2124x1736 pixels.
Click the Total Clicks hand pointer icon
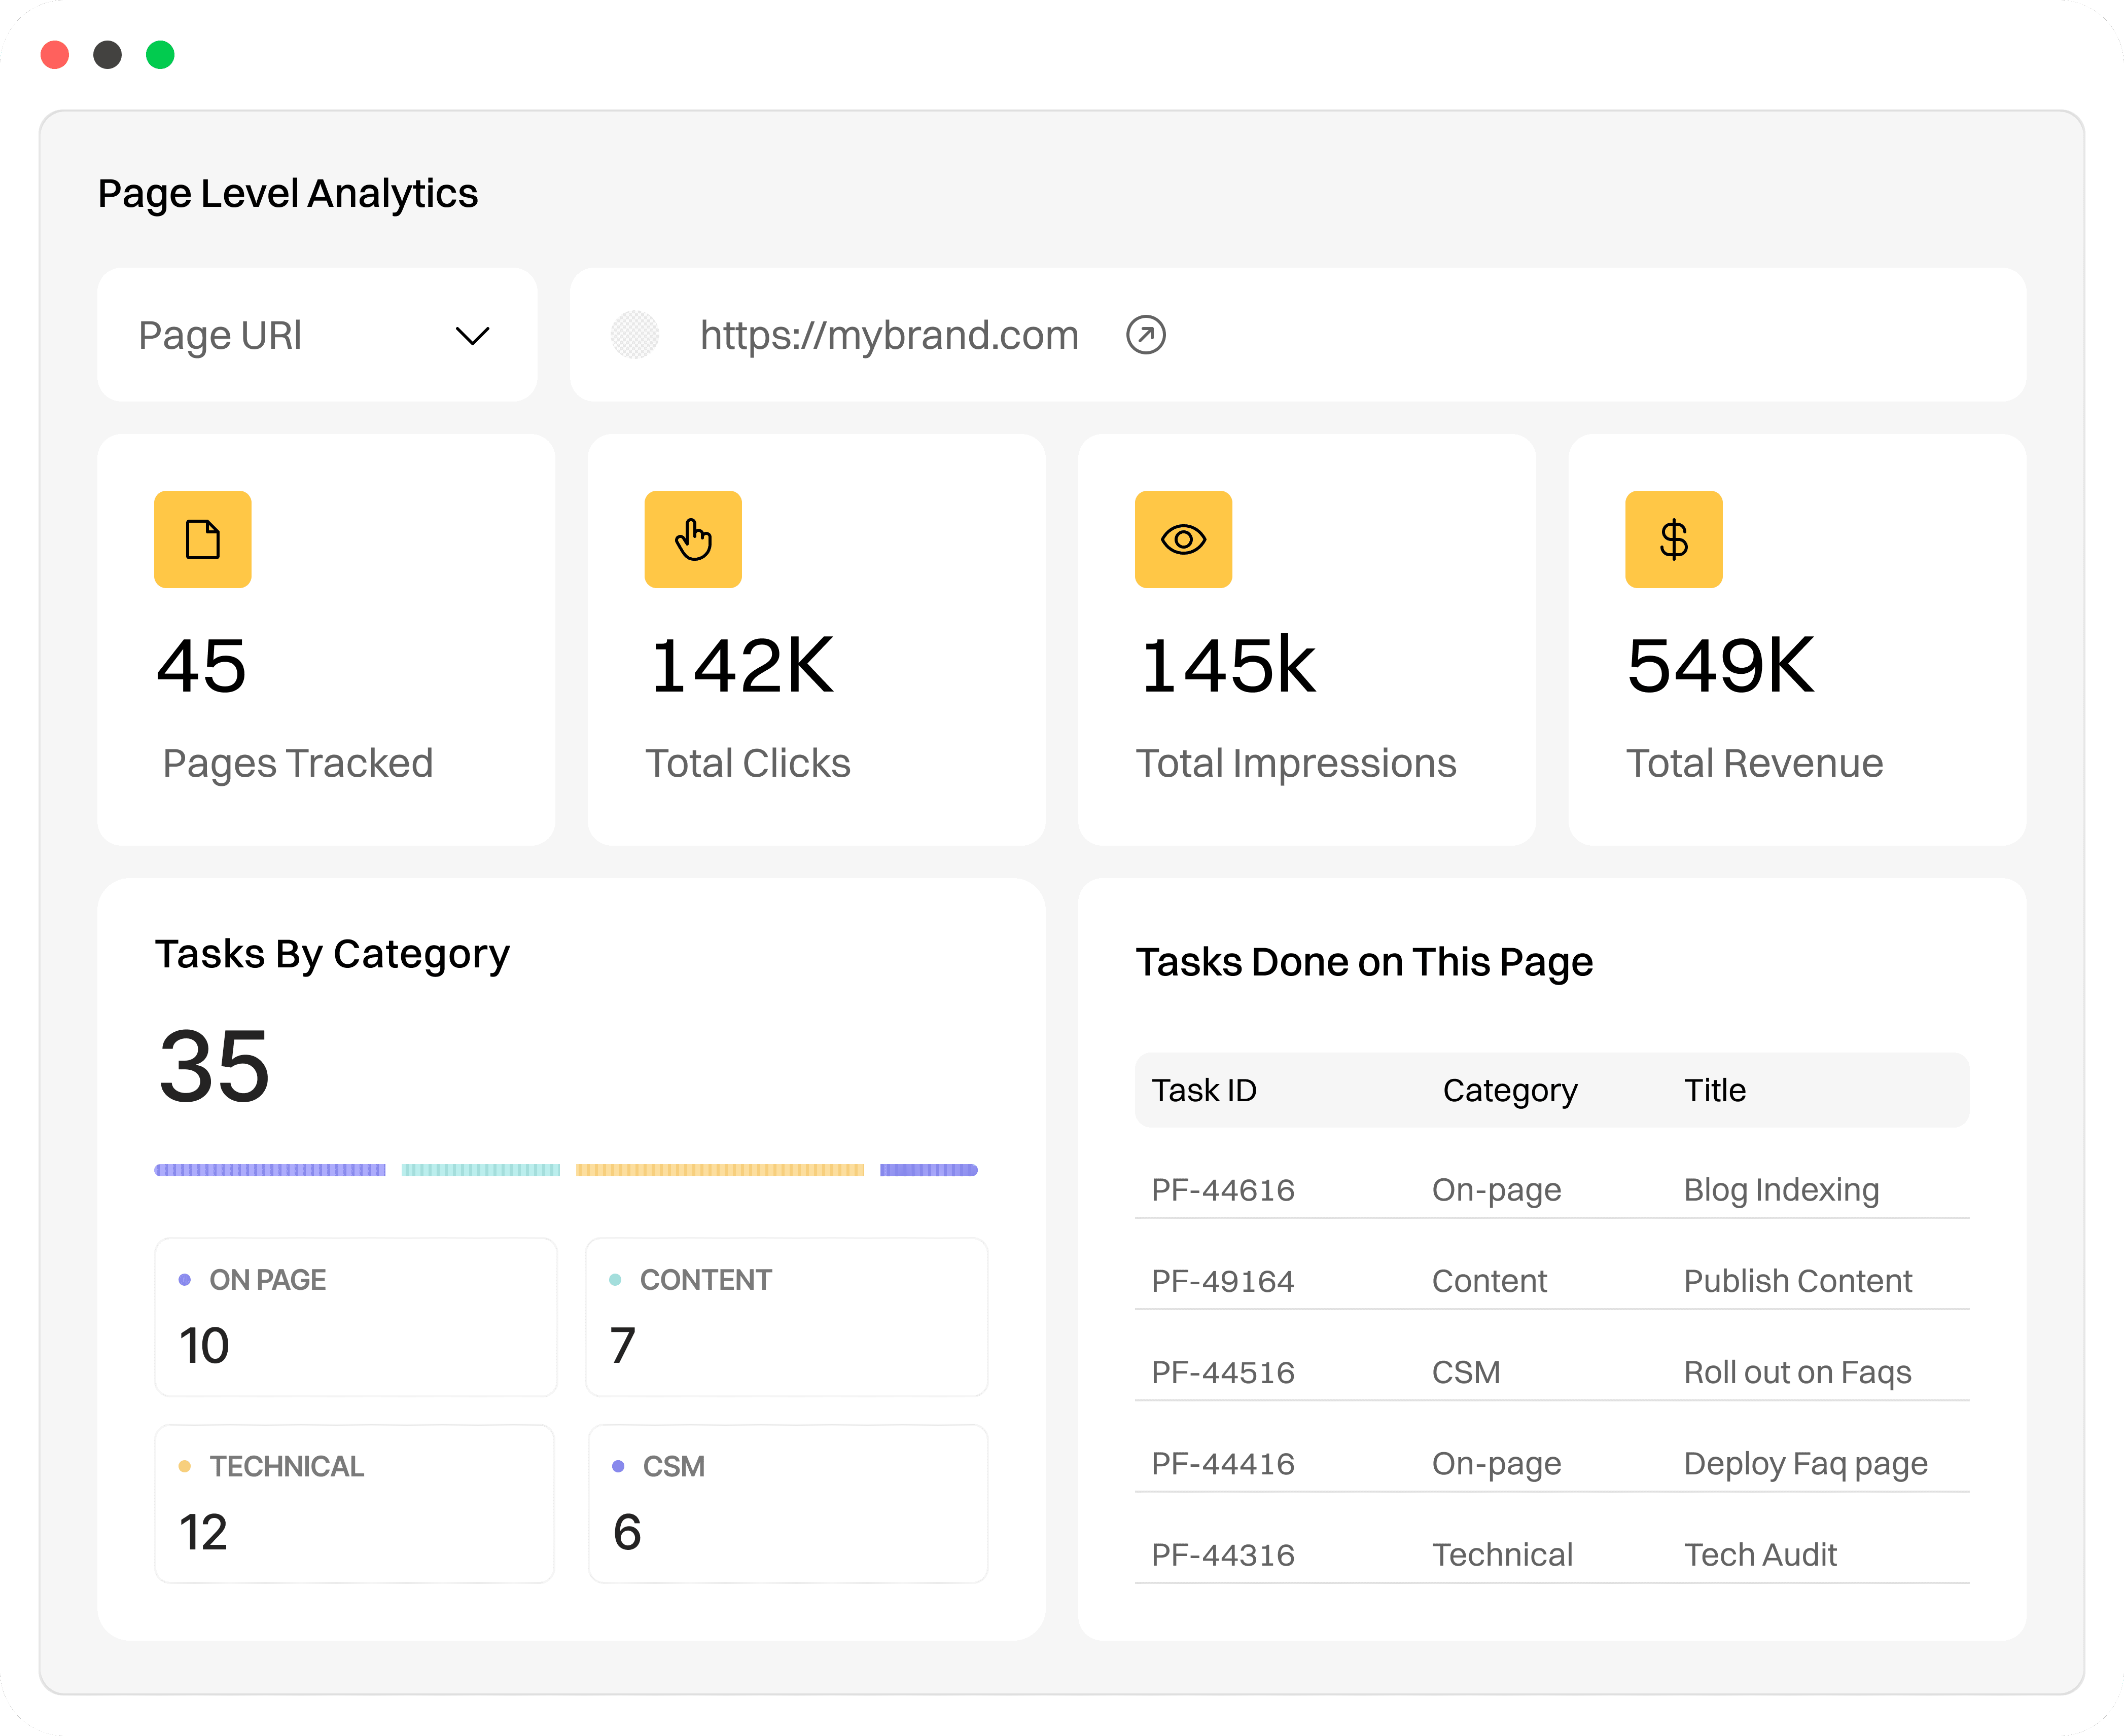point(692,539)
